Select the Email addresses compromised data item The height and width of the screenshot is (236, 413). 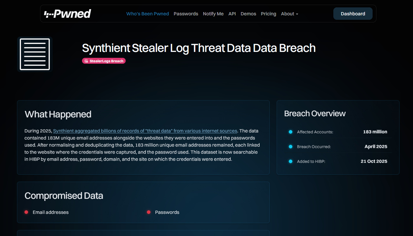coord(51,212)
